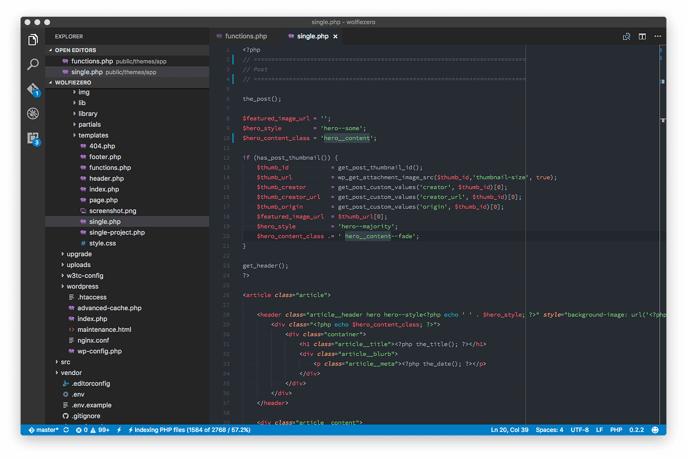Open the Search view icon
This screenshot has width=687, height=460.
click(x=33, y=64)
